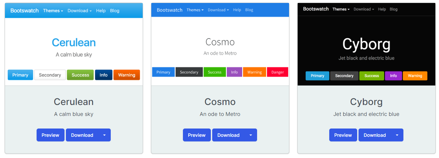Screen dimensions: 439x158
Task: Click large blue Cerulean thumbnail heading
Action: [x=74, y=42]
